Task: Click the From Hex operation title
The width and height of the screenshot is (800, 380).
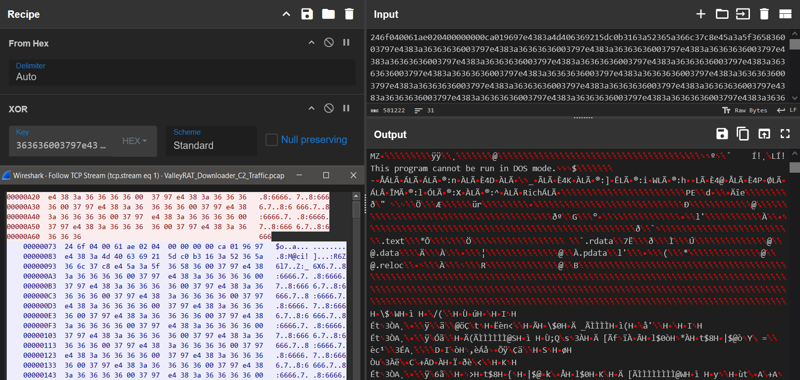Action: pyautogui.click(x=29, y=43)
